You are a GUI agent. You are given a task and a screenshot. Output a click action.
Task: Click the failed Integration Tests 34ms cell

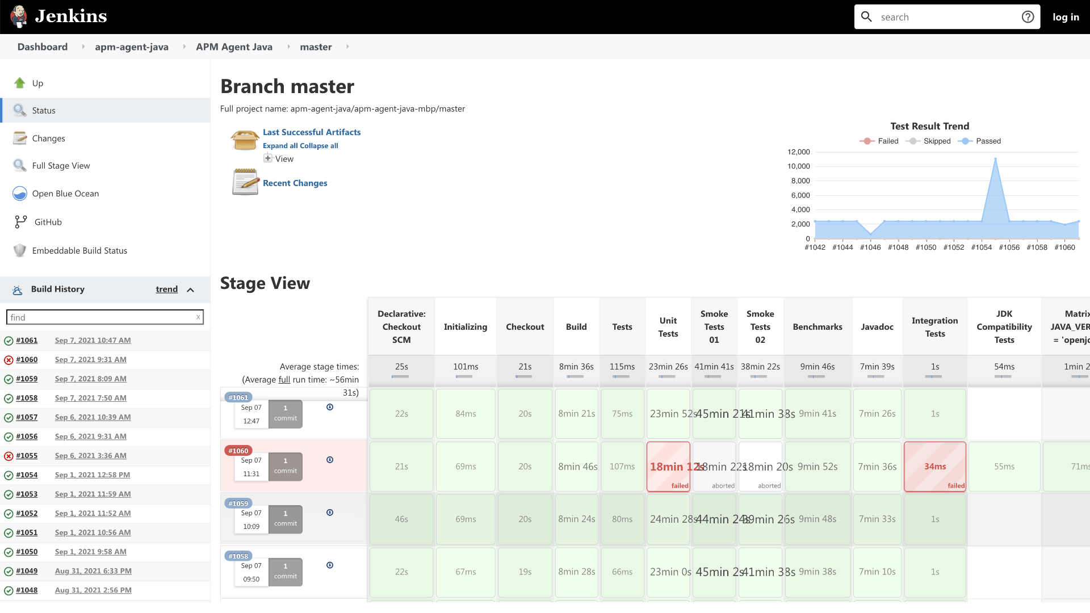tap(935, 467)
